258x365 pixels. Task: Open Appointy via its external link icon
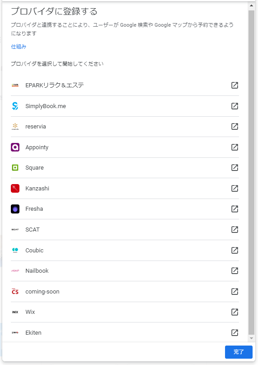(x=235, y=147)
